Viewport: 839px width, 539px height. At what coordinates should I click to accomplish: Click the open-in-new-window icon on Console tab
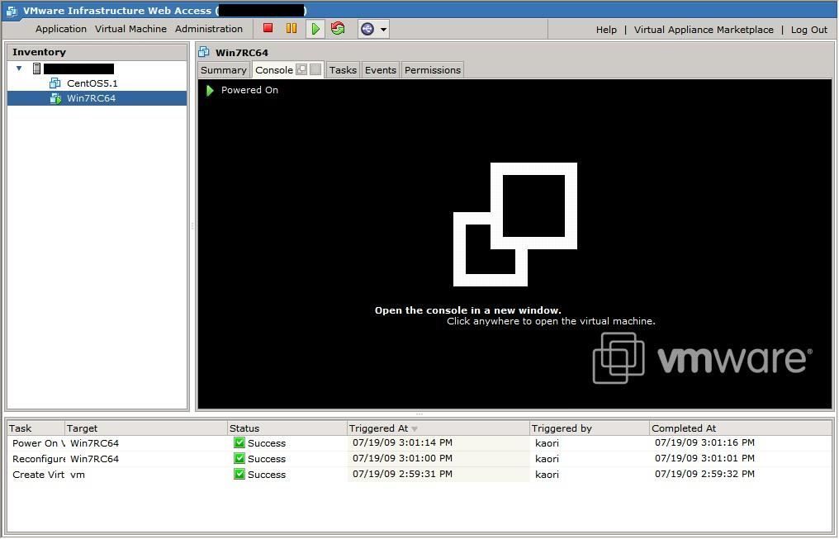click(301, 69)
